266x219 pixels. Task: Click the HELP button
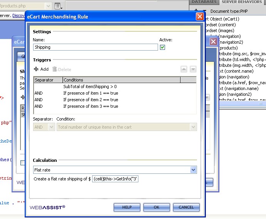127,207
